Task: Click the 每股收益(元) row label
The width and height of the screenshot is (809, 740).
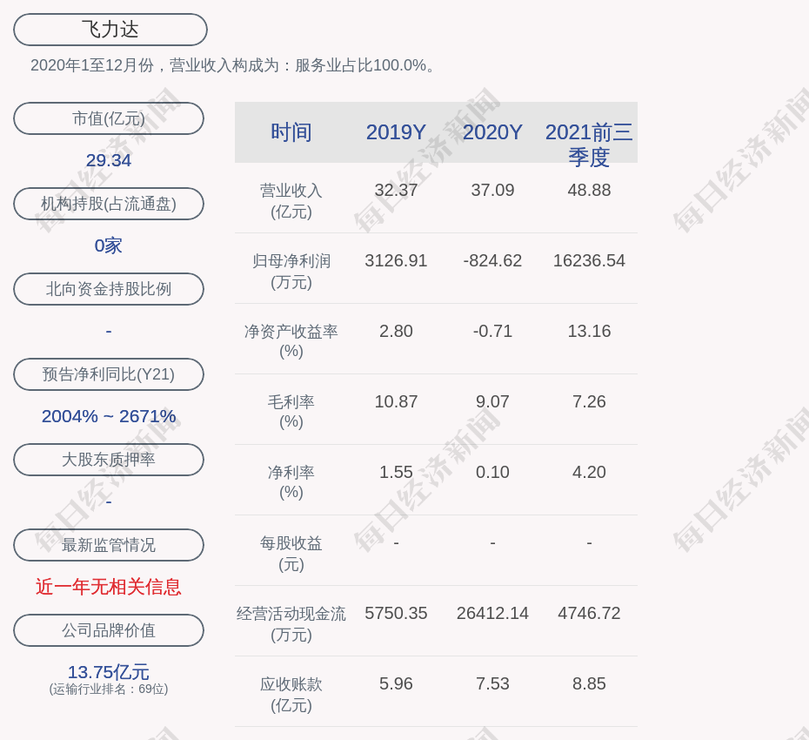Action: click(291, 554)
